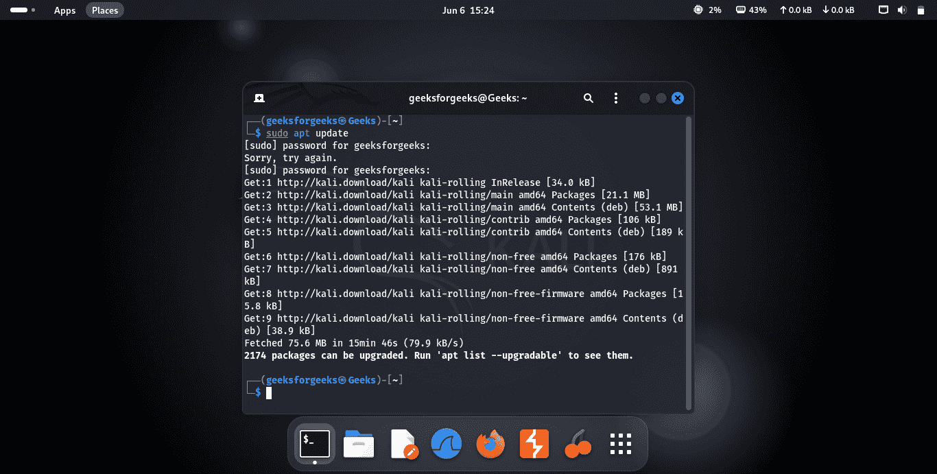Open the Apps menu
Viewport: 937px width, 474px height.
pos(64,10)
